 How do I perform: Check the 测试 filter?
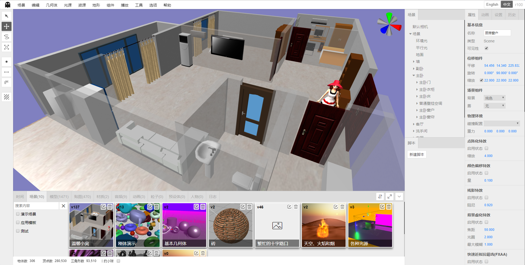click(18, 231)
